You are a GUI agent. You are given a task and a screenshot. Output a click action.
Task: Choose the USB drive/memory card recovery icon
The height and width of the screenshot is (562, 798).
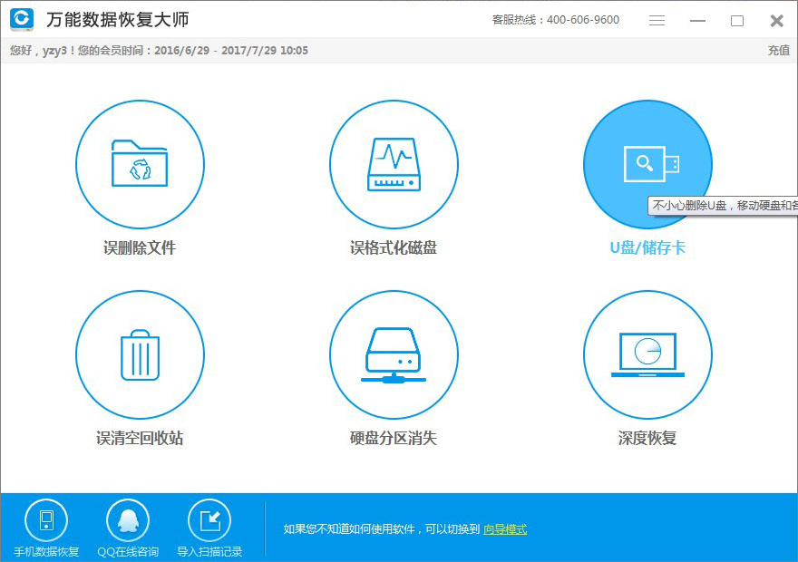click(647, 164)
